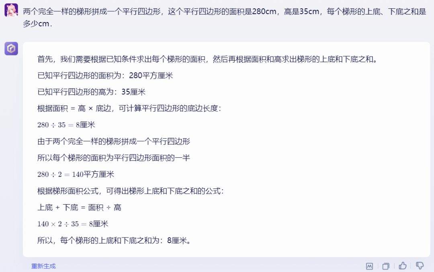434x272 pixels.
Task: Click the user's trapezoid question text
Action: tap(225, 17)
